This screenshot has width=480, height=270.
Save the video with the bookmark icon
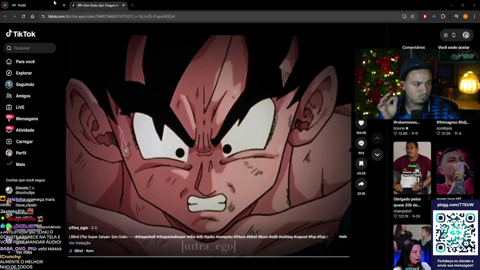(x=361, y=163)
